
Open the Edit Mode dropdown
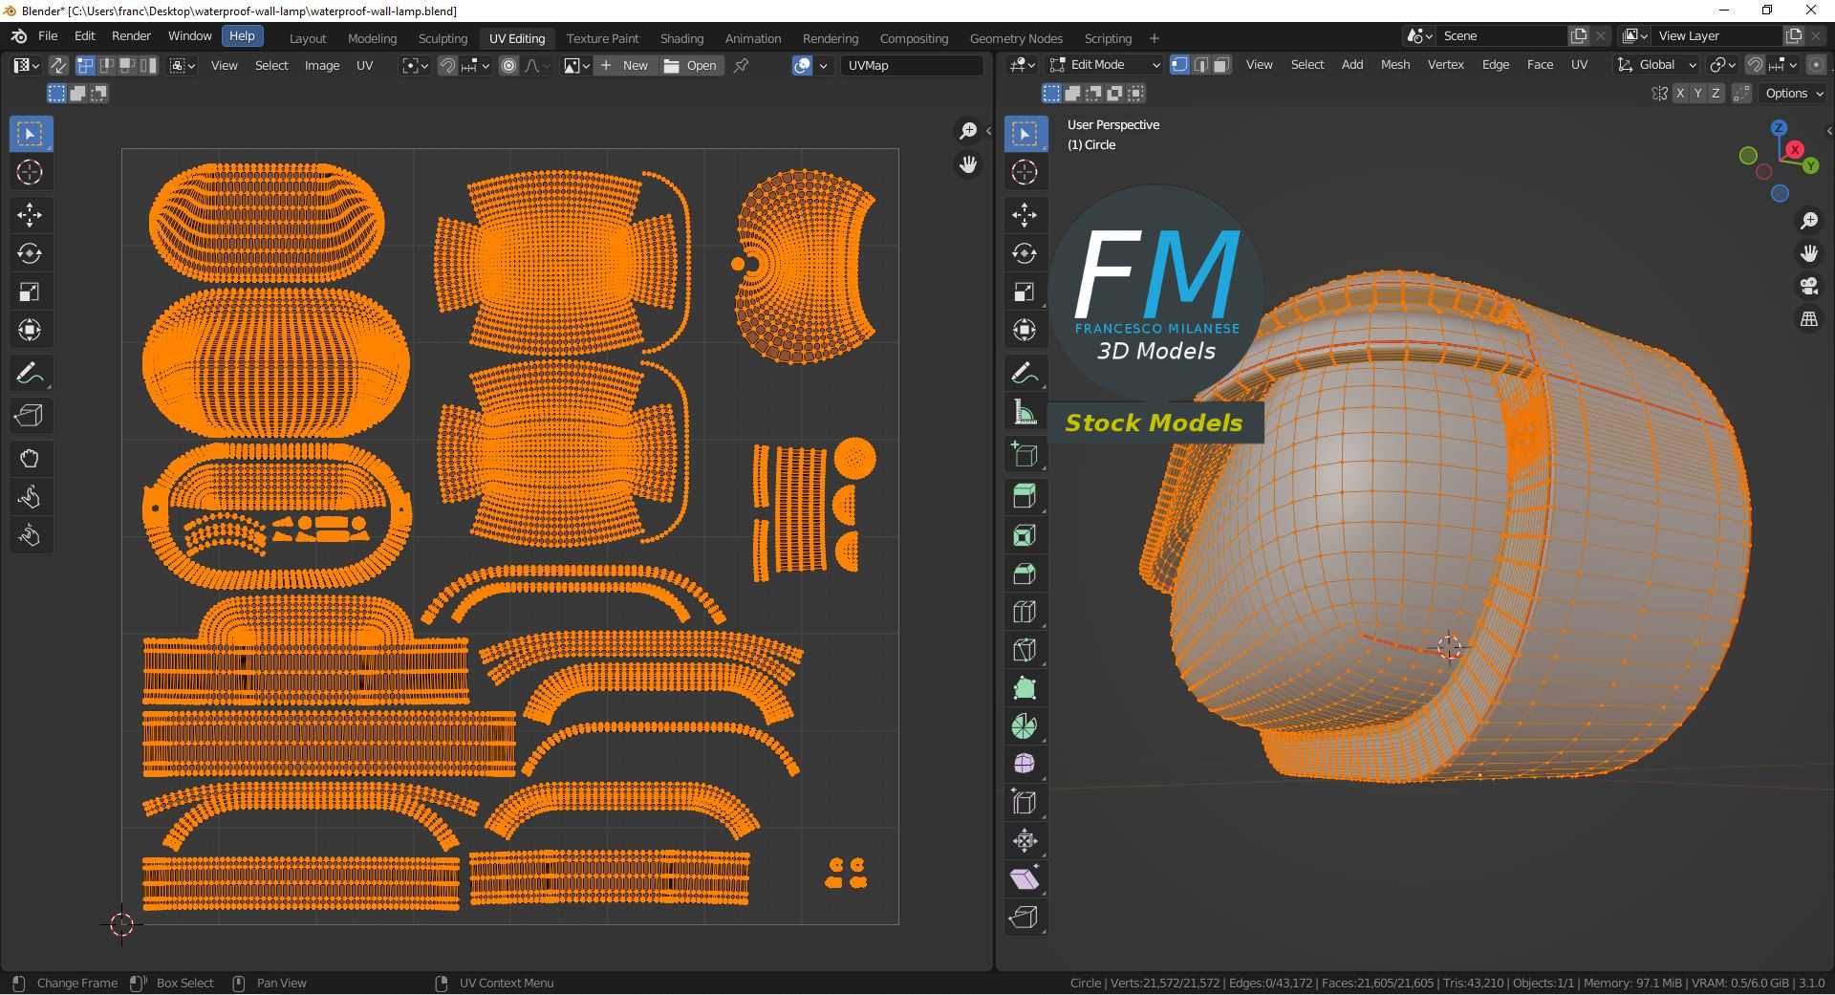(x=1105, y=65)
